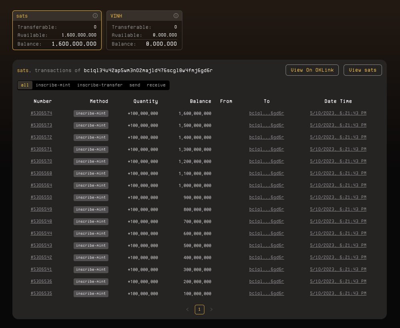400x328 pixels.
Task: Open date link in row #5306542
Action: 338,257
